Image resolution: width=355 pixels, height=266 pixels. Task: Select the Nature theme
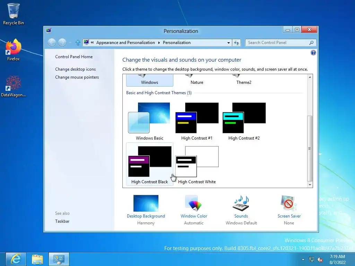click(197, 80)
